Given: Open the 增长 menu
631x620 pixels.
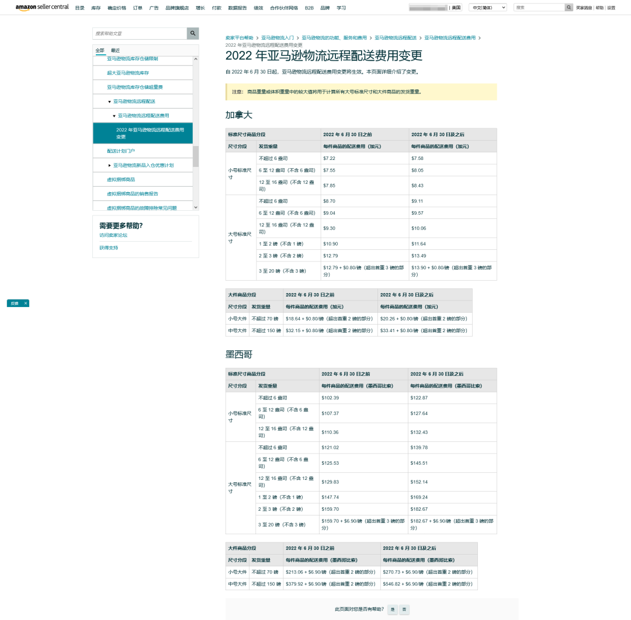Looking at the screenshot, I should (x=200, y=8).
